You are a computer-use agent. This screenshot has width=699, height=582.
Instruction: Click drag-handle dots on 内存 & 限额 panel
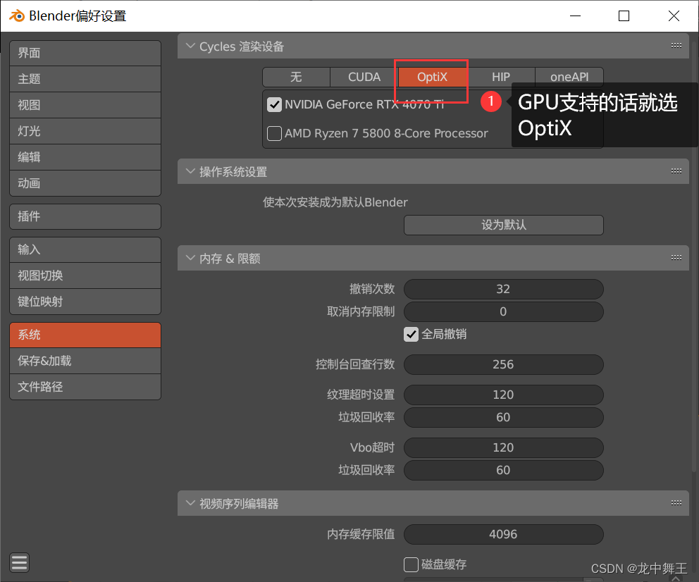[676, 258]
